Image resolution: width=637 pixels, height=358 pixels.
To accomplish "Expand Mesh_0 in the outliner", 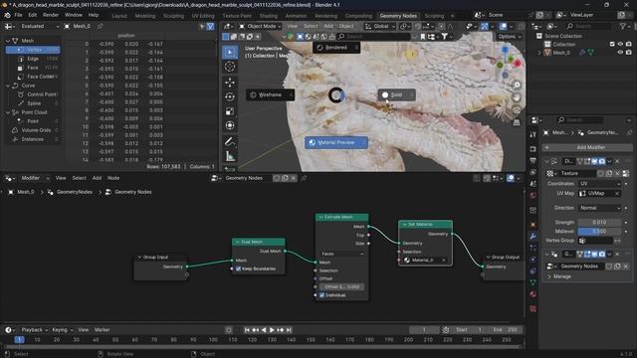I will click(x=539, y=53).
